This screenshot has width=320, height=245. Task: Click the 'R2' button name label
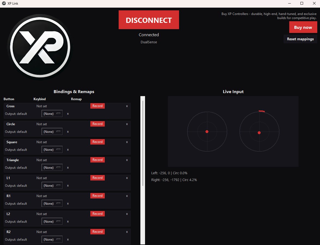pyautogui.click(x=9, y=232)
